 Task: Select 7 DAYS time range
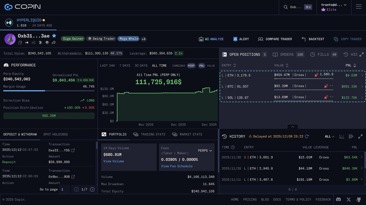[x=125, y=66]
